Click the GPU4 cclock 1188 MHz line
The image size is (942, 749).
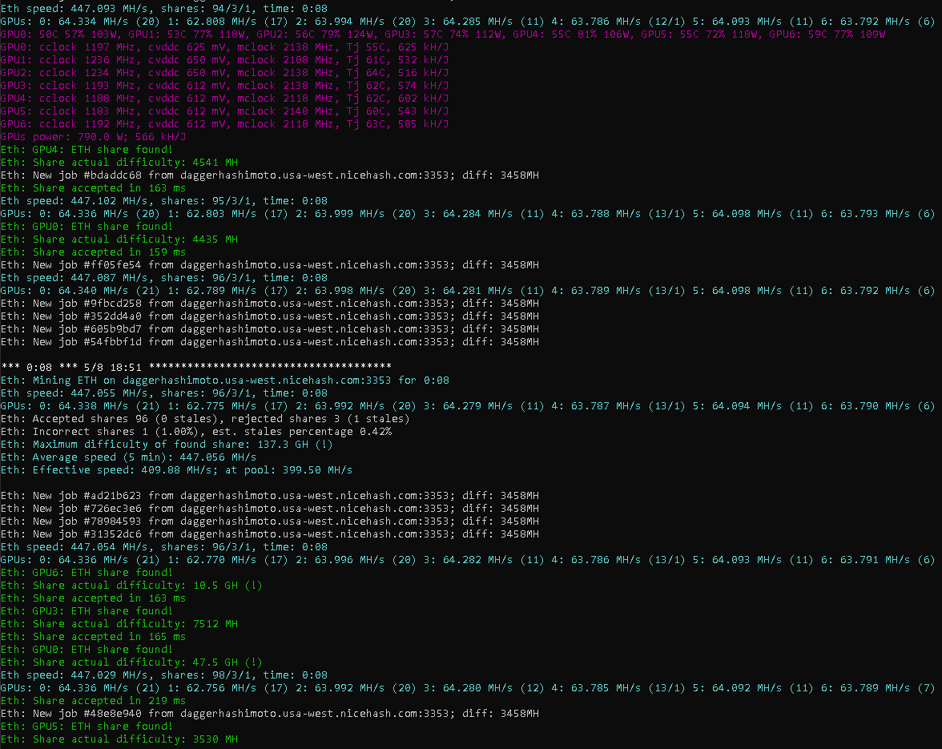coord(224,99)
